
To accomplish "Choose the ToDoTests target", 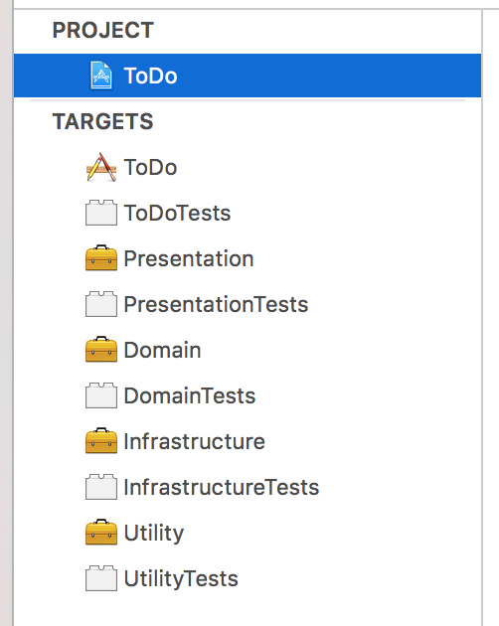I will pyautogui.click(x=177, y=213).
